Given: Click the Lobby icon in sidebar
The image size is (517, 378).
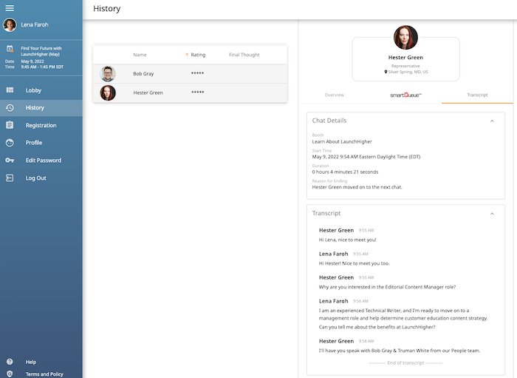Looking at the screenshot, I should click(10, 90).
